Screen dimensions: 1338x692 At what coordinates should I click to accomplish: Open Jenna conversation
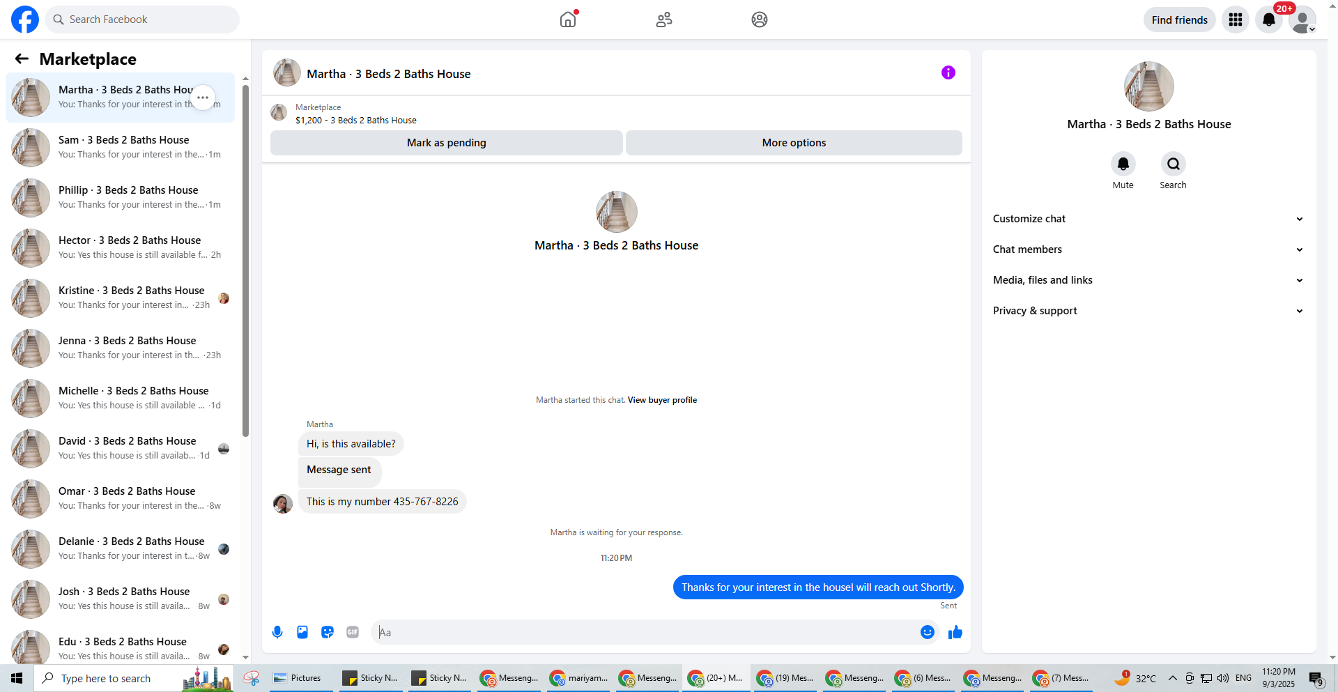click(120, 348)
